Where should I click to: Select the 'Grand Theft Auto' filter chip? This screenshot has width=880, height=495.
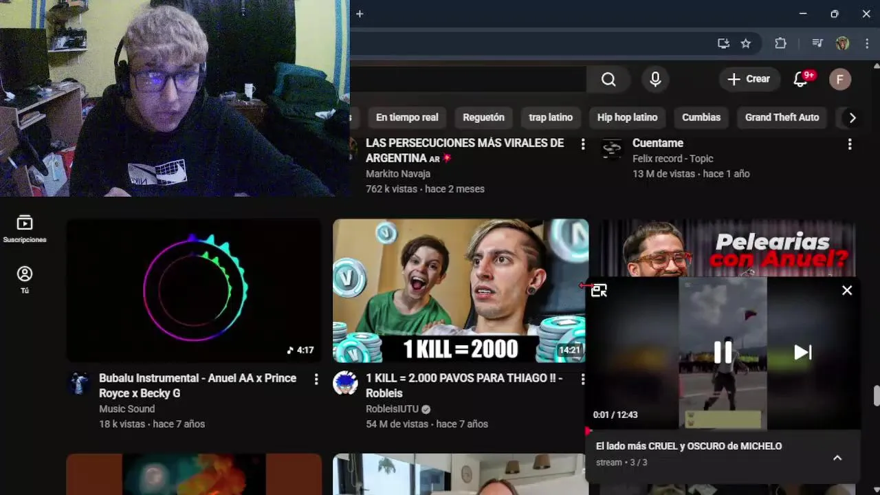coord(782,118)
